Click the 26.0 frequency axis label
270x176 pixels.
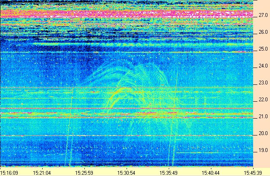tap(263, 32)
